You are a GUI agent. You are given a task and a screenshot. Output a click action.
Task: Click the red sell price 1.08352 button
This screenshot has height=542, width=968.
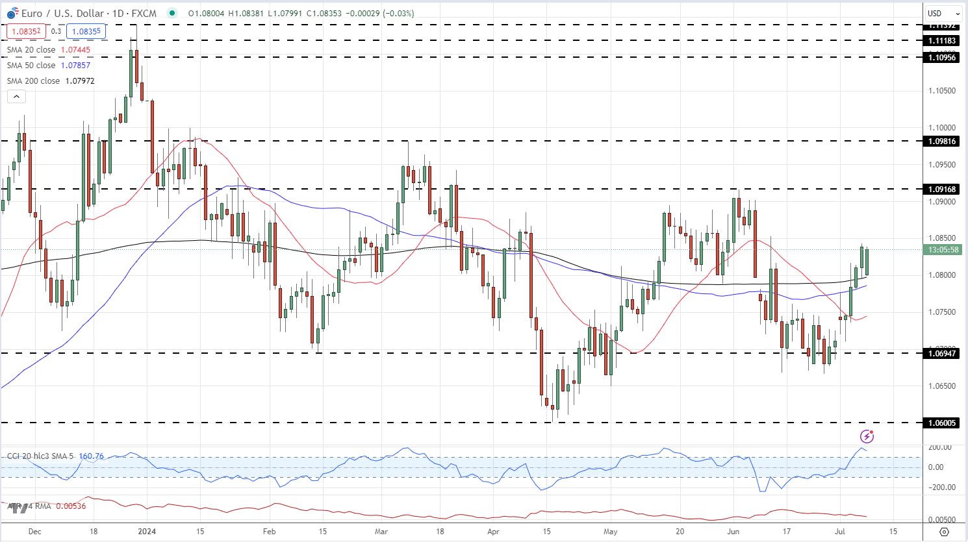click(26, 31)
